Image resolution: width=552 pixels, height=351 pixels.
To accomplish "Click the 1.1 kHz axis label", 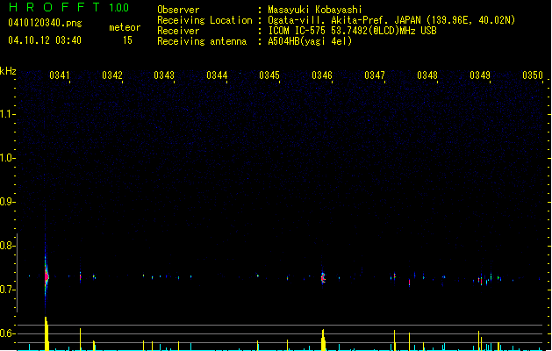I will click(x=7, y=114).
